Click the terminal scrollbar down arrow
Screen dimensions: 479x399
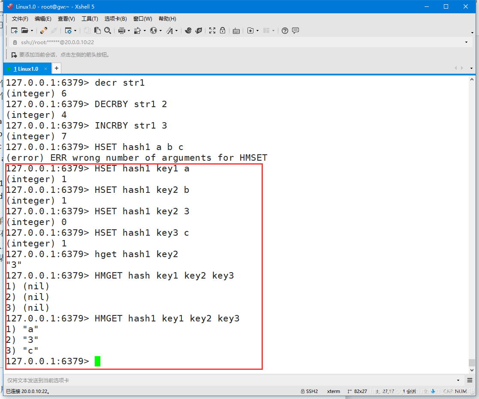point(472,370)
